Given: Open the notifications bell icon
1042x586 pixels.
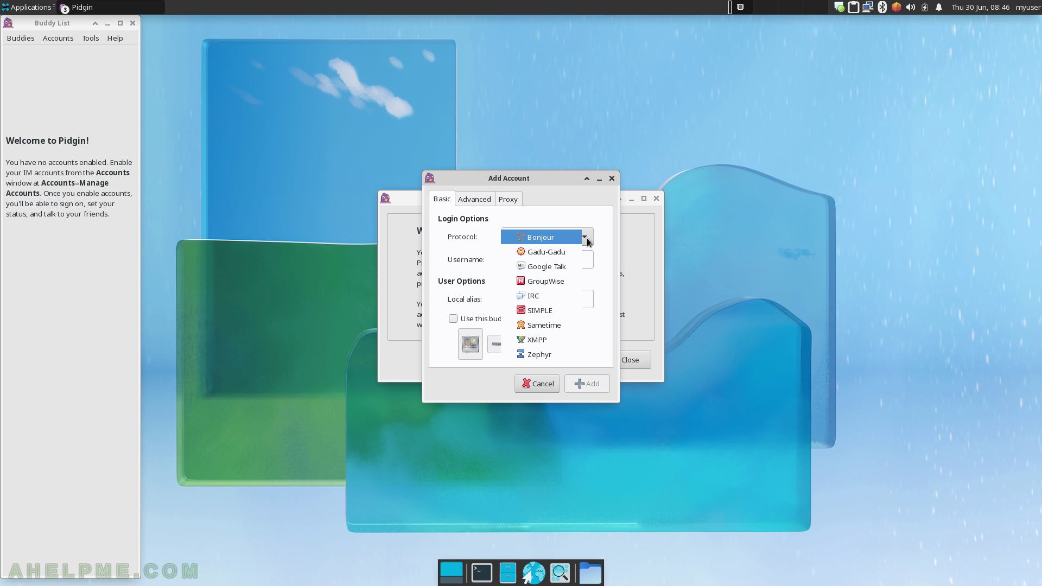Looking at the screenshot, I should [x=939, y=7].
